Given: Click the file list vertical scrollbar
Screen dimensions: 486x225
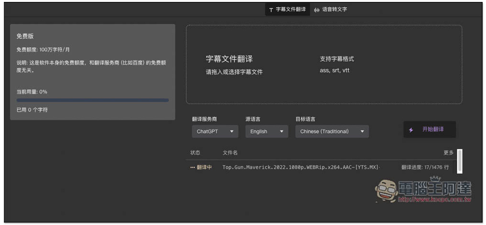Looking at the screenshot, I should click(x=459, y=161).
